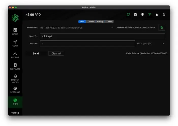Select the RPDx sidebar item
The image size is (178, 126).
point(15,102)
